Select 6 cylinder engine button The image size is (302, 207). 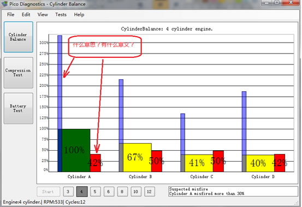109,192
